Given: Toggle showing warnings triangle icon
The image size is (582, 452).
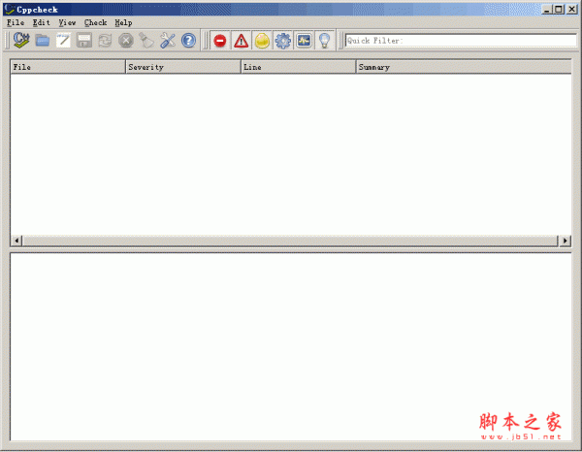Looking at the screenshot, I should coord(242,41).
